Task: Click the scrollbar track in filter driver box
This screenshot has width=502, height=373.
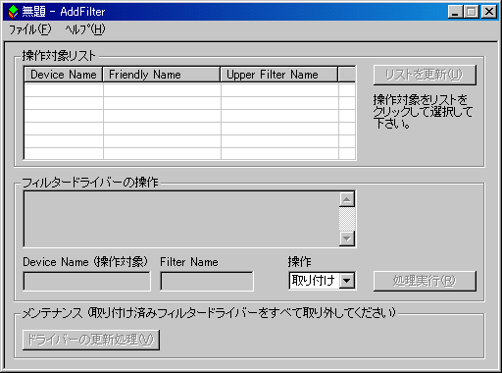Action: tap(347, 219)
